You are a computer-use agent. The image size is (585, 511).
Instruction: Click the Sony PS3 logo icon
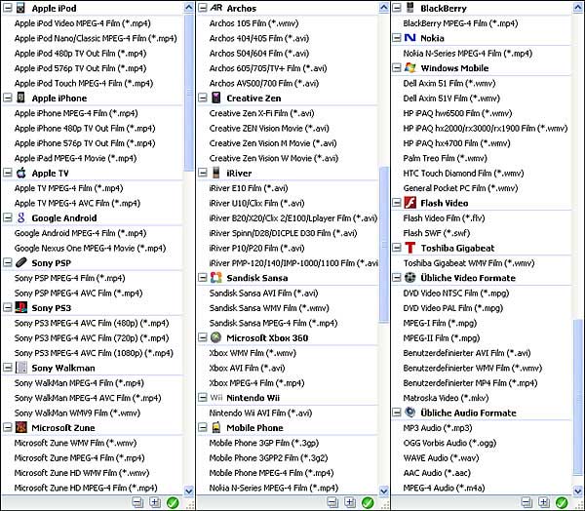21,307
